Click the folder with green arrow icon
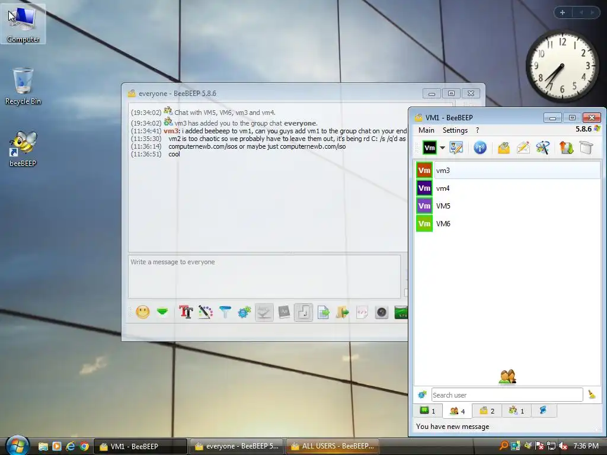 coord(343,312)
